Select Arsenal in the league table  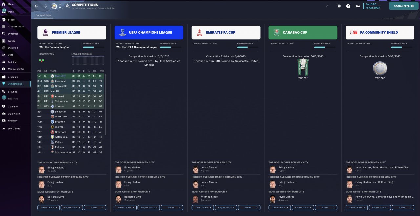pos(71,96)
